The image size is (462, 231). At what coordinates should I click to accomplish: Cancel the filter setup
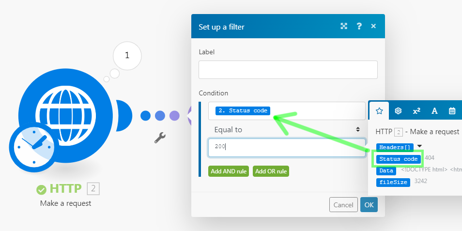click(343, 205)
